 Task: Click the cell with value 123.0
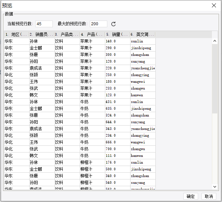117,95
